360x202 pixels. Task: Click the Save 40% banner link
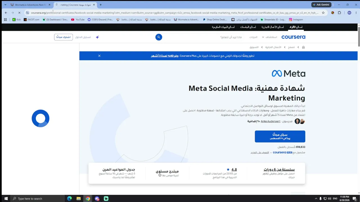click(x=165, y=56)
